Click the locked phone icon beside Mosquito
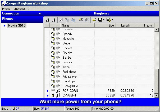 (x=53, y=39)
